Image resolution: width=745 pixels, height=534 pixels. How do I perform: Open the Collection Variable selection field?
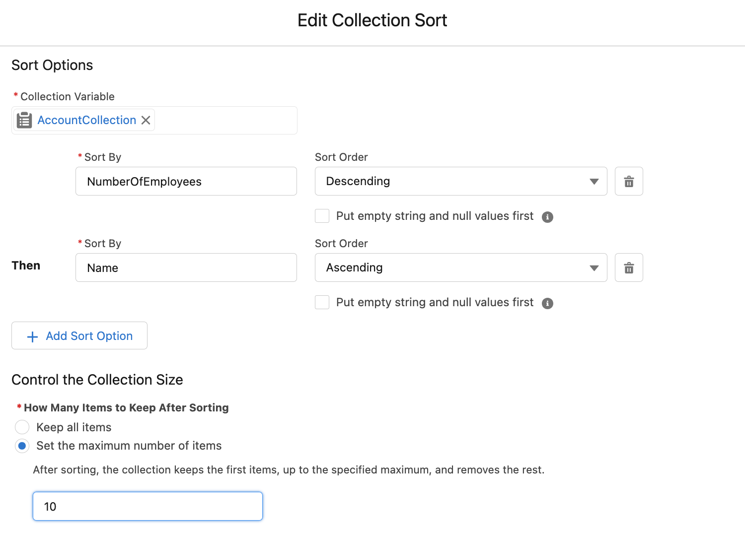pos(223,120)
